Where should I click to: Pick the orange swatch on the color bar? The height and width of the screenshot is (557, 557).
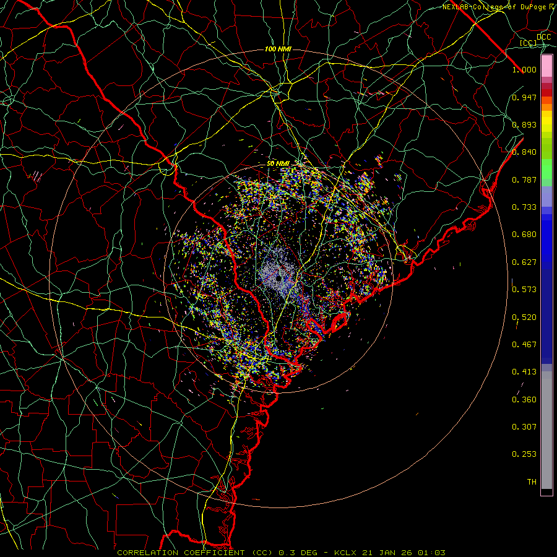(546, 107)
